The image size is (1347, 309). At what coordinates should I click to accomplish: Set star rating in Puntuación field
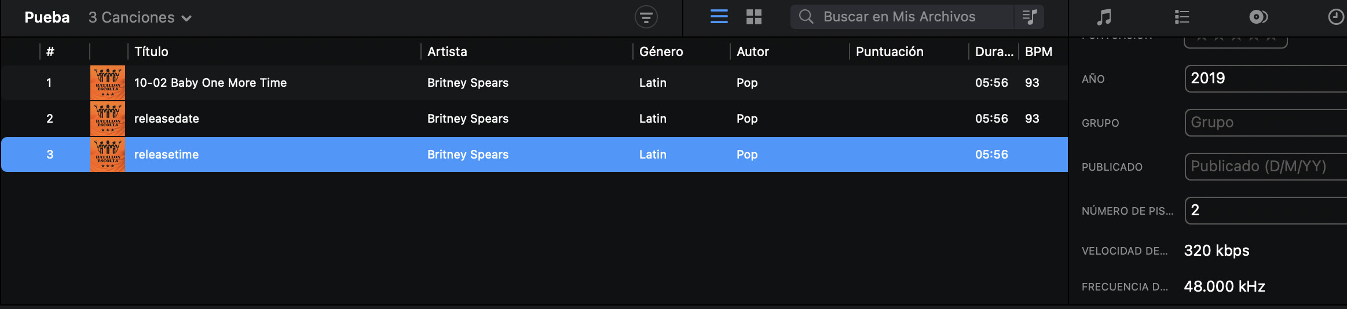pyautogui.click(x=1236, y=39)
